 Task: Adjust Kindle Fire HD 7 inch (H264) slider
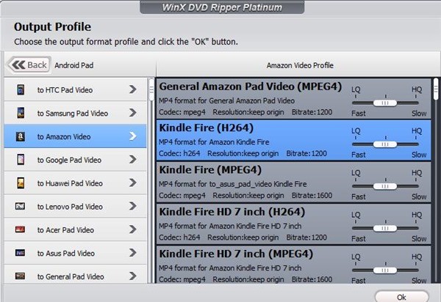(384, 228)
